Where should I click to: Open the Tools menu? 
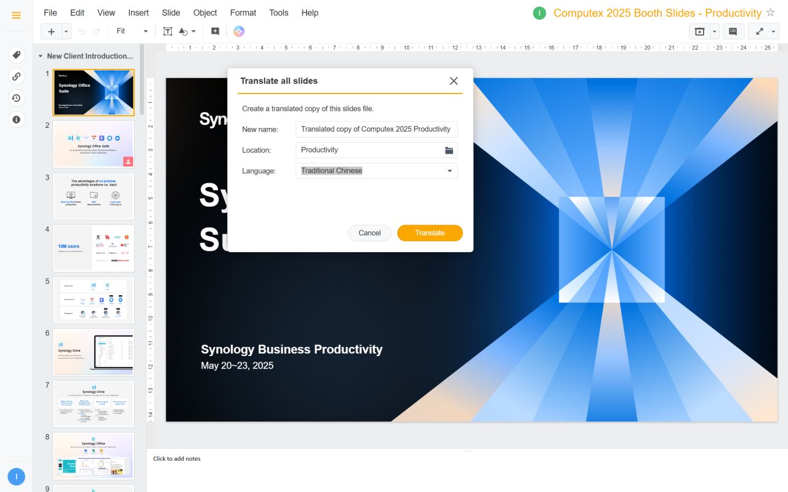click(278, 13)
